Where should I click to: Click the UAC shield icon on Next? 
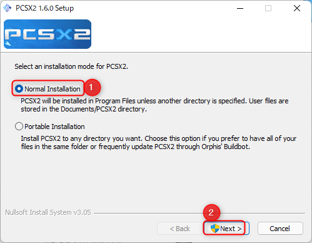click(214, 229)
